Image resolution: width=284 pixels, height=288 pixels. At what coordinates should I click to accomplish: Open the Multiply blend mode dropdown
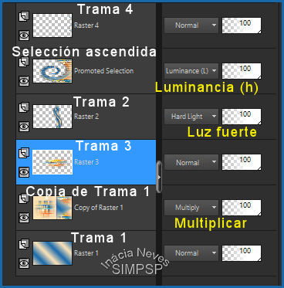click(x=191, y=208)
